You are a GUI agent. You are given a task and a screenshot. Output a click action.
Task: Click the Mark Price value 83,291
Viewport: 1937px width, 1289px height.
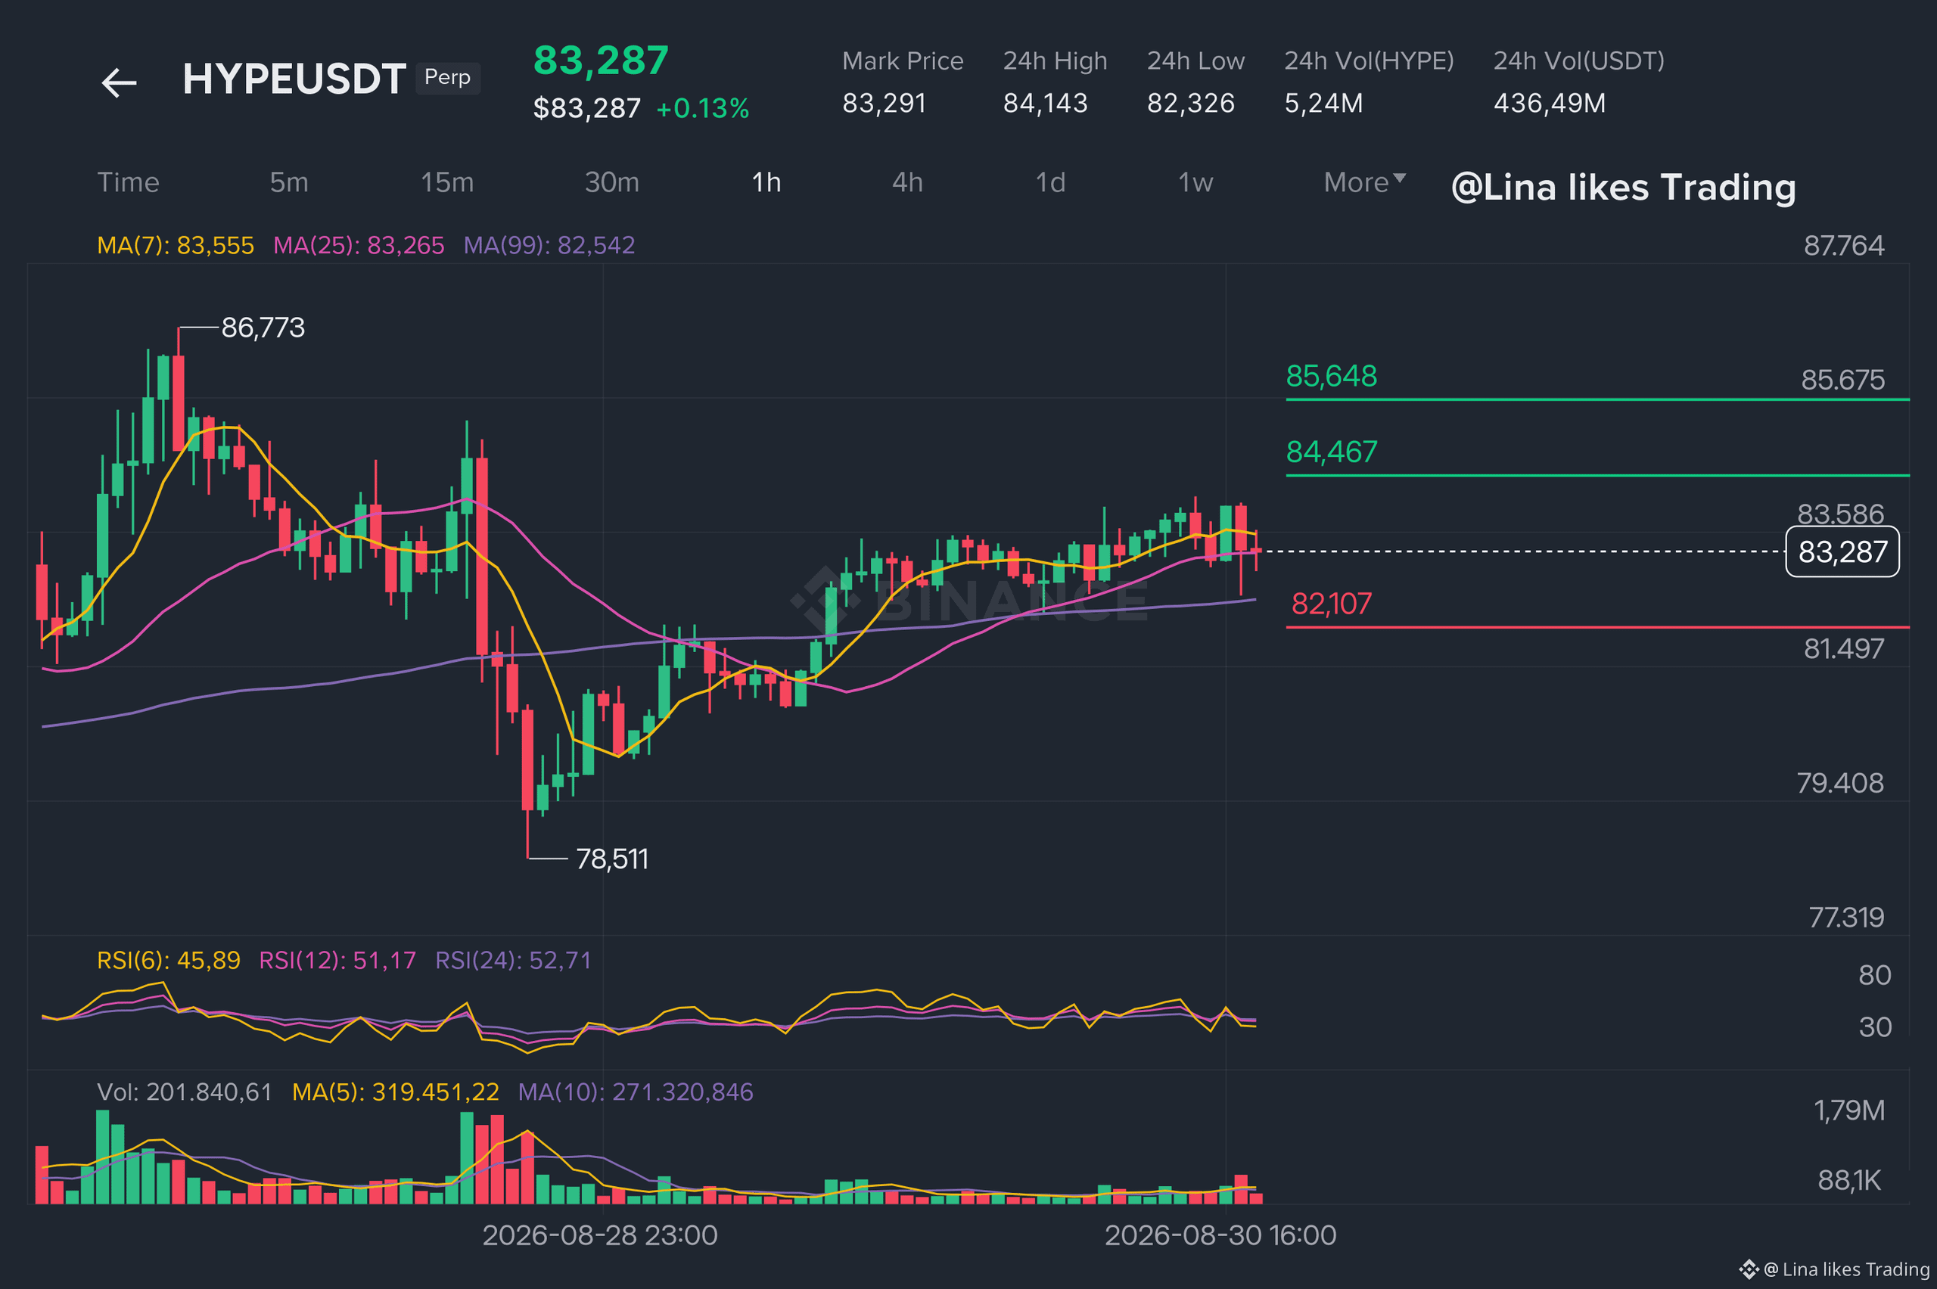[884, 104]
